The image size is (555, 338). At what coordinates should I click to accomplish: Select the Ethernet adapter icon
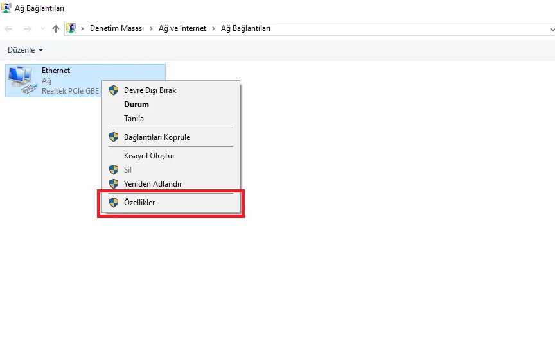(x=21, y=81)
